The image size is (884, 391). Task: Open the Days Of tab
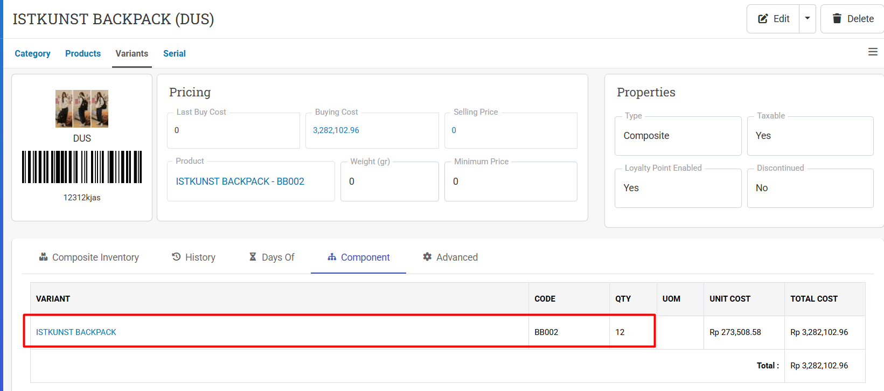[x=272, y=257]
